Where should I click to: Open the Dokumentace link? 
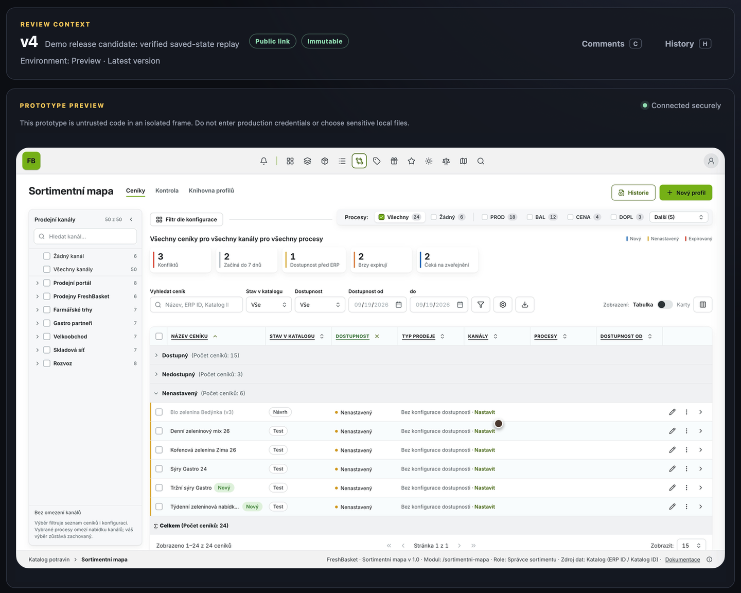683,560
